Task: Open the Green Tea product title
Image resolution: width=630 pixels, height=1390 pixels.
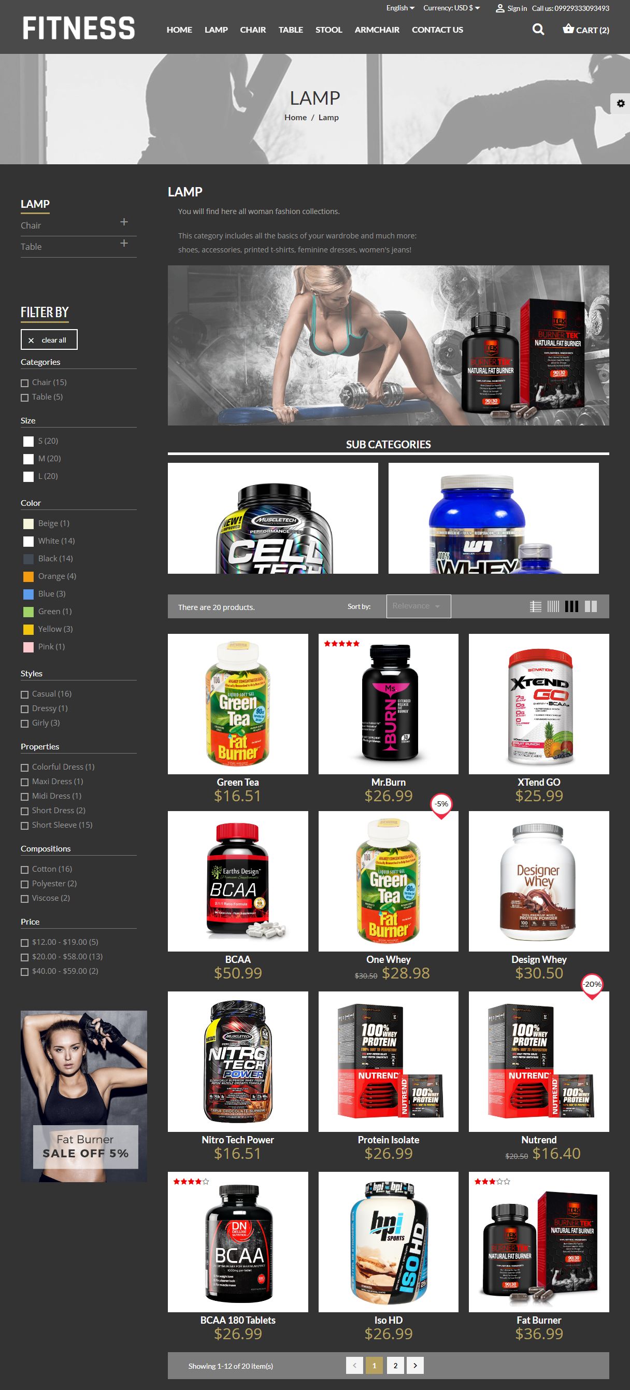Action: point(238,783)
